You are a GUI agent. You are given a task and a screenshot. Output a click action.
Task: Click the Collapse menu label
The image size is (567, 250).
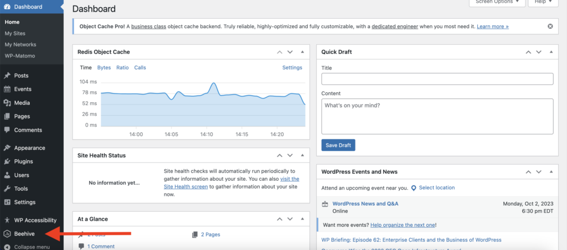(32, 247)
